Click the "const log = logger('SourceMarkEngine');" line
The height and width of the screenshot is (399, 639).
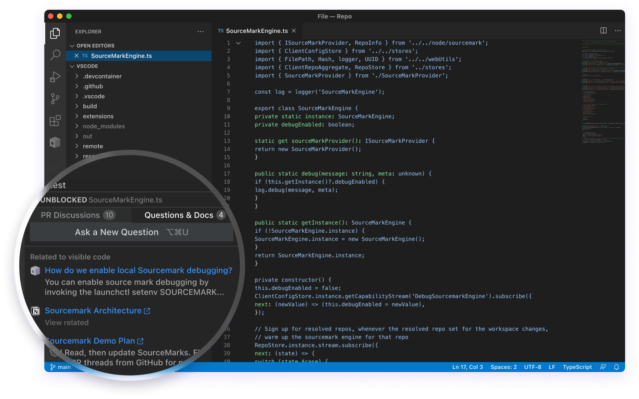click(x=319, y=92)
